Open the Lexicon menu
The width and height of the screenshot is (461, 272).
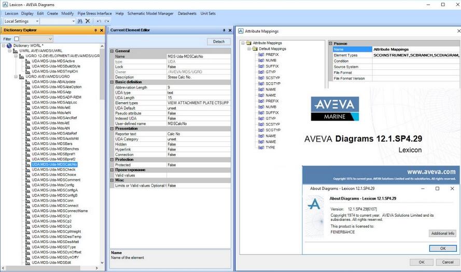click(11, 13)
